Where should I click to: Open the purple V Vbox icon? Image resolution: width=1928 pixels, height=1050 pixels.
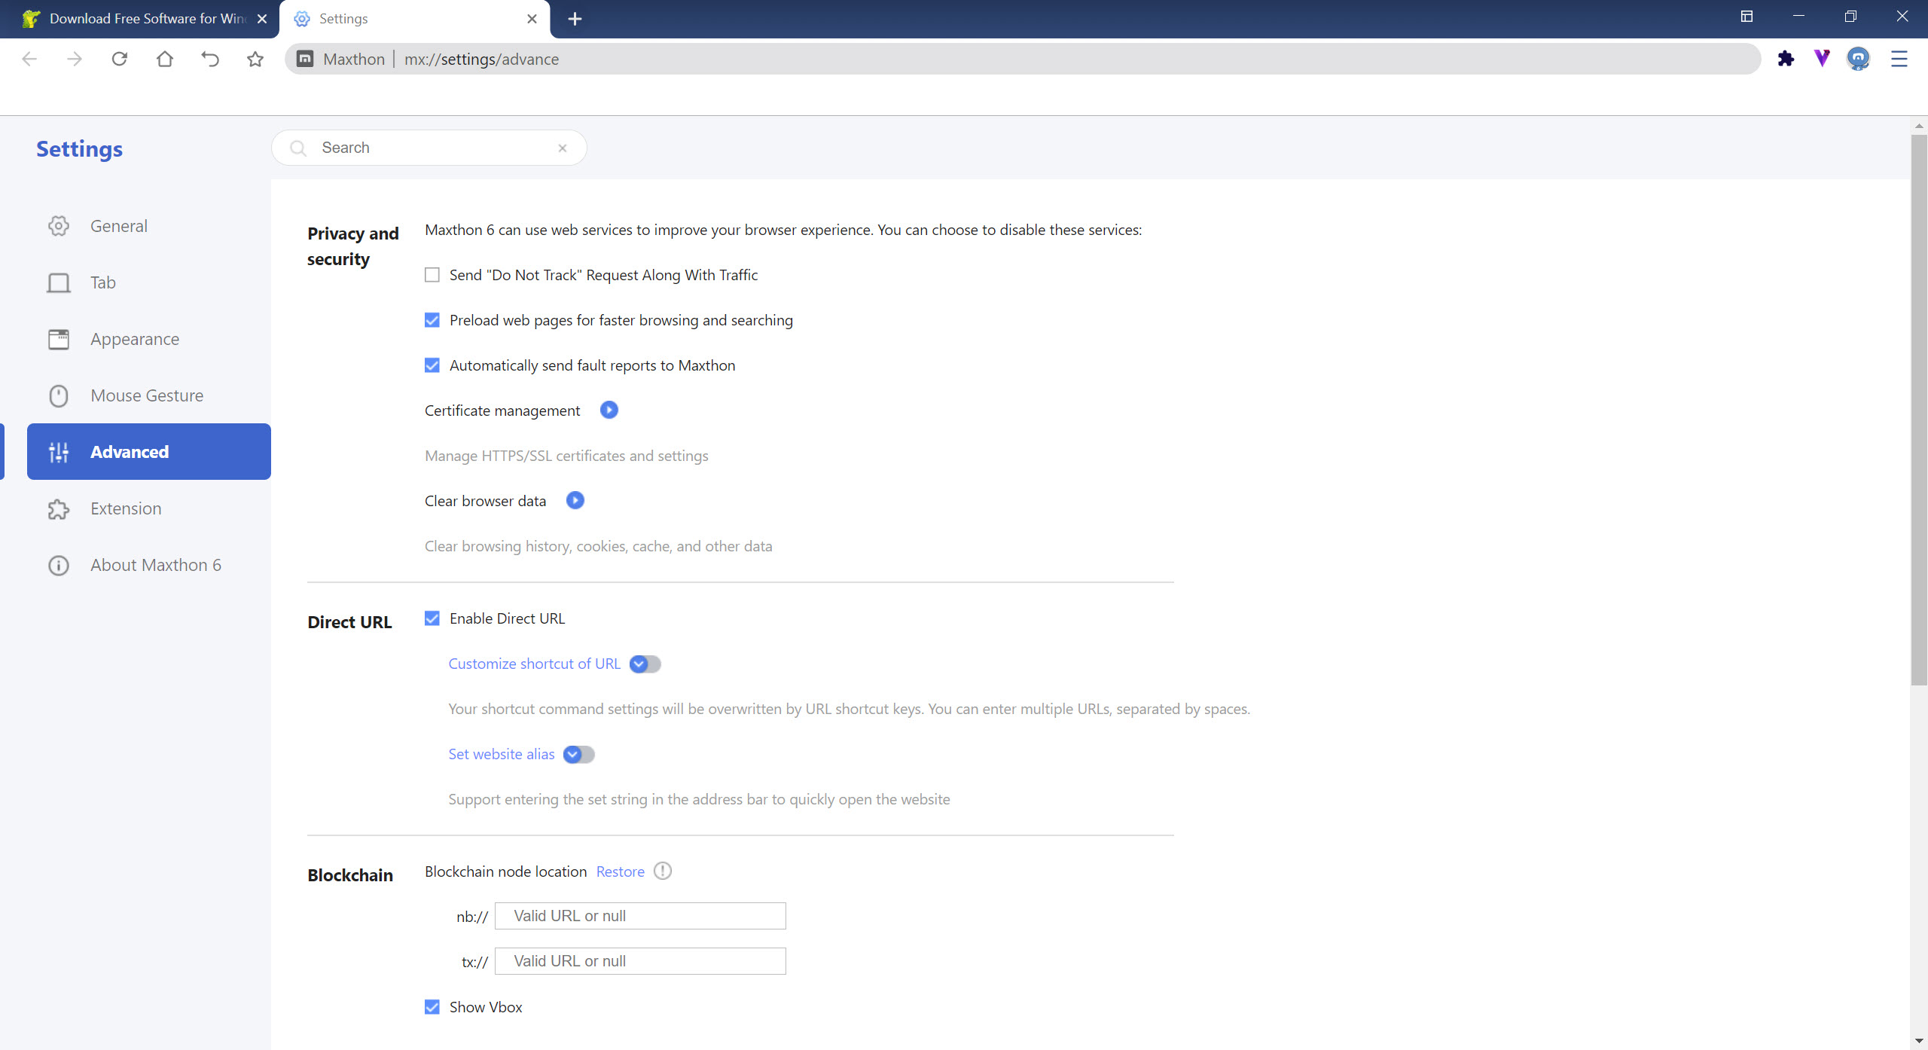(x=1822, y=59)
